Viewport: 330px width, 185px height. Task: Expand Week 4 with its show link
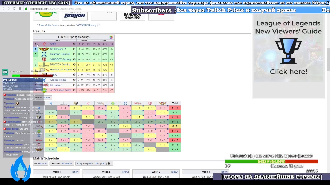point(225,172)
